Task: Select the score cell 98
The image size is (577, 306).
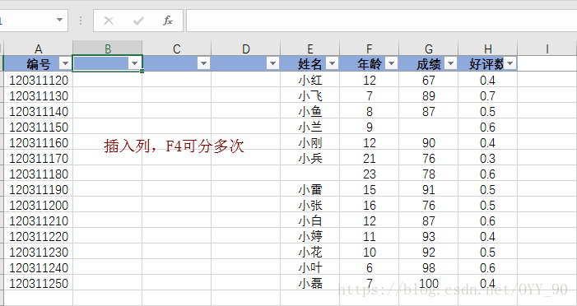Action: click(428, 267)
